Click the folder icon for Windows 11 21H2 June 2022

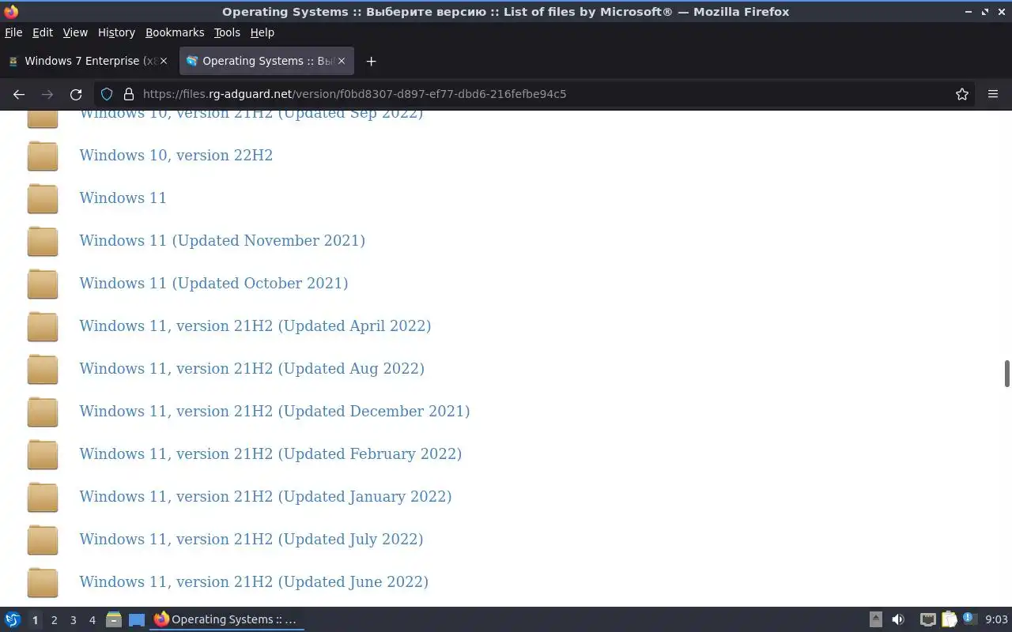[43, 582]
